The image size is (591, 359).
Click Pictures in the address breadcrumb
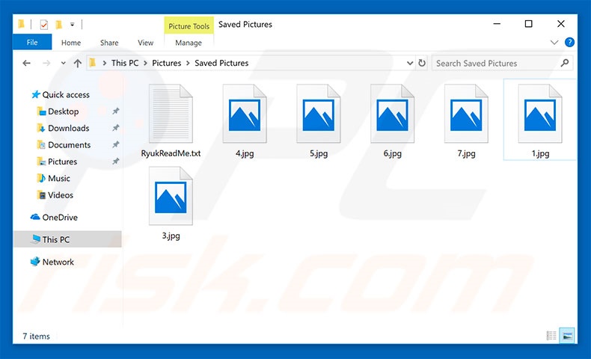[x=167, y=63]
